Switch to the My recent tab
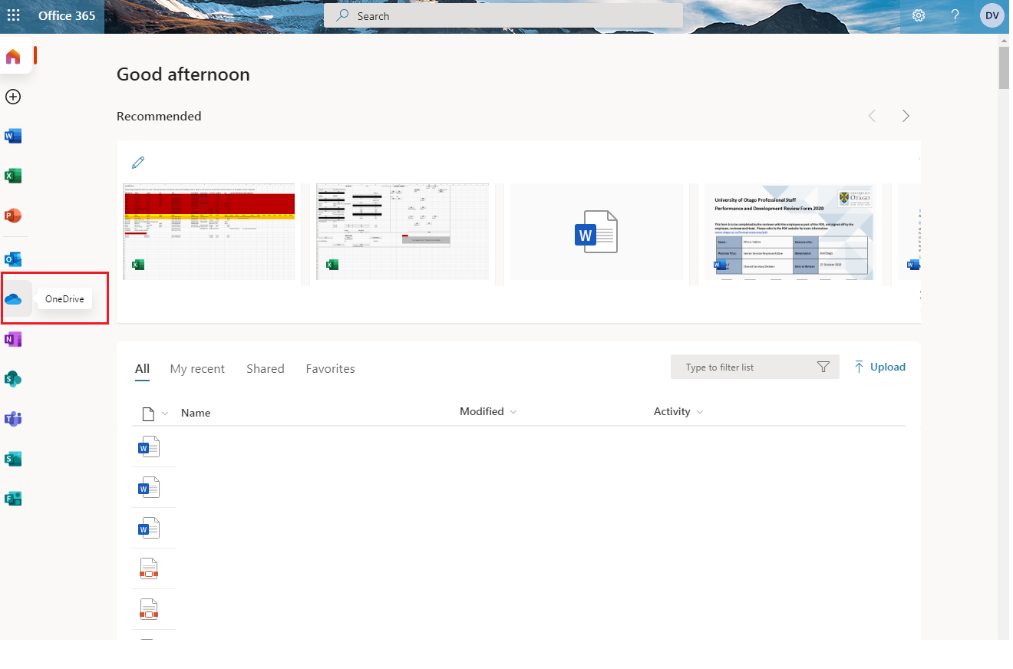 pos(197,369)
